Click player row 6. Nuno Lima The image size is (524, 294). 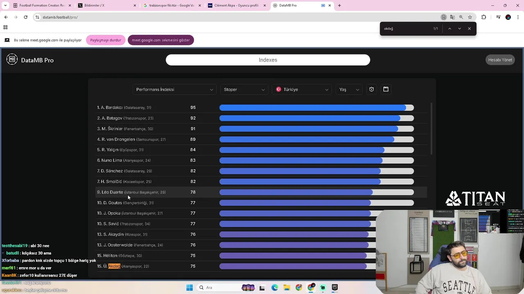262,160
